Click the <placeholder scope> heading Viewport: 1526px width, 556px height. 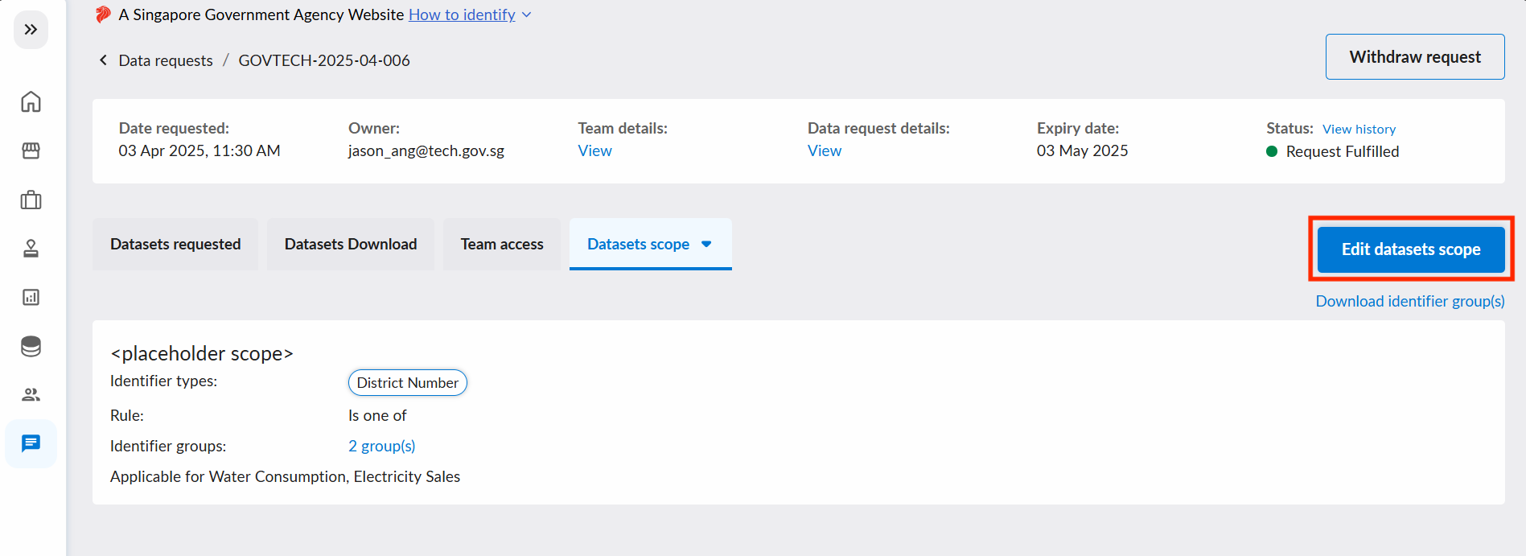tap(202, 353)
